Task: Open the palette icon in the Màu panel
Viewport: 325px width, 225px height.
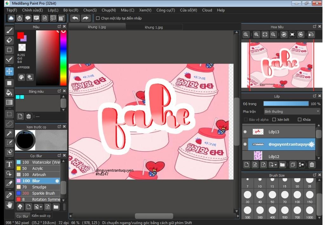Action: pyautogui.click(x=21, y=77)
